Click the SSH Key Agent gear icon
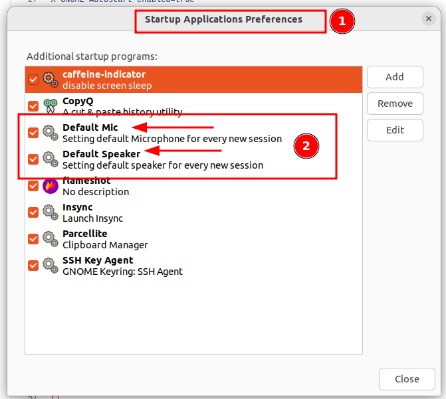The width and height of the screenshot is (446, 399). 51,266
